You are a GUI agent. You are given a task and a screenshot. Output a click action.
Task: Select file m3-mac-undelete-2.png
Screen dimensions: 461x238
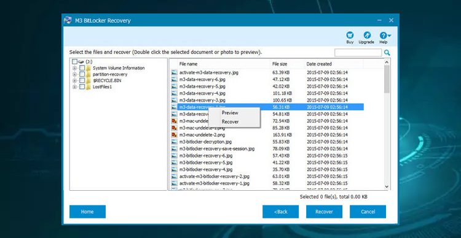[202, 135]
